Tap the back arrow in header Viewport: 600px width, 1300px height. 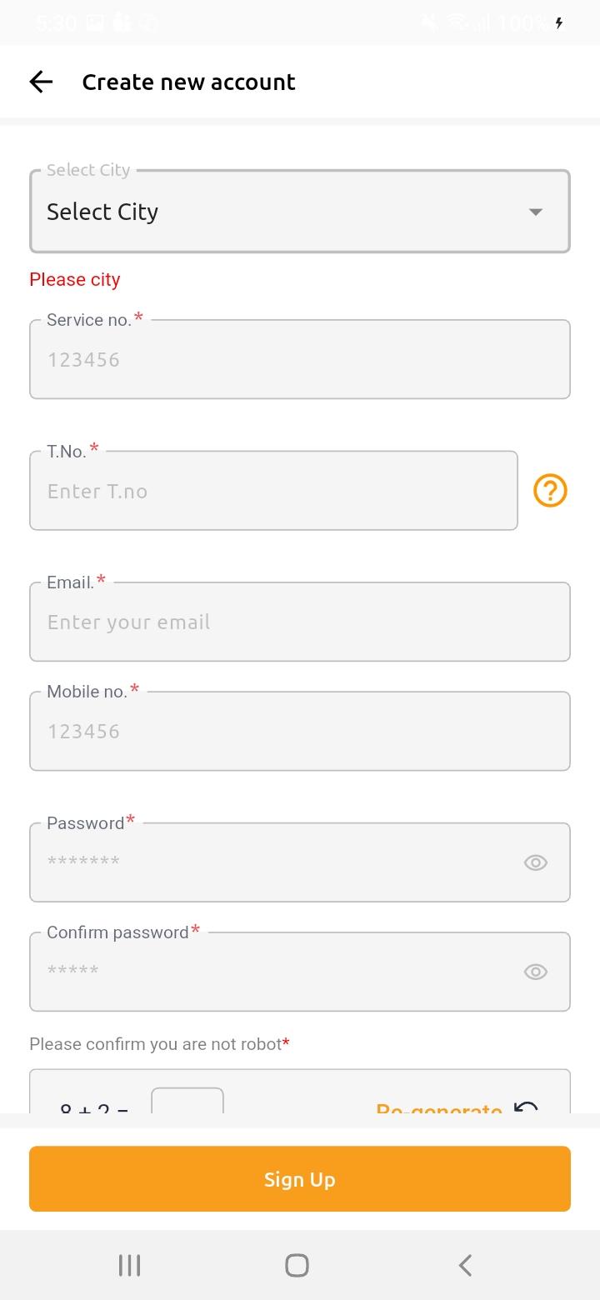(x=41, y=82)
